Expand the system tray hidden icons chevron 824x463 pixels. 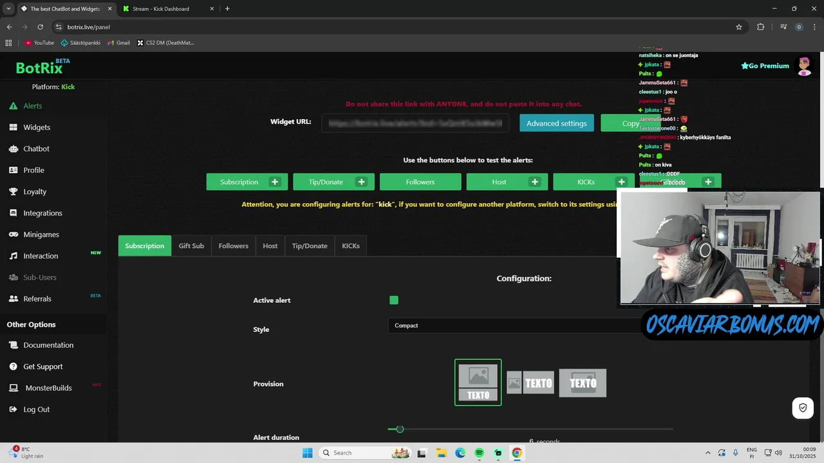coord(708,453)
